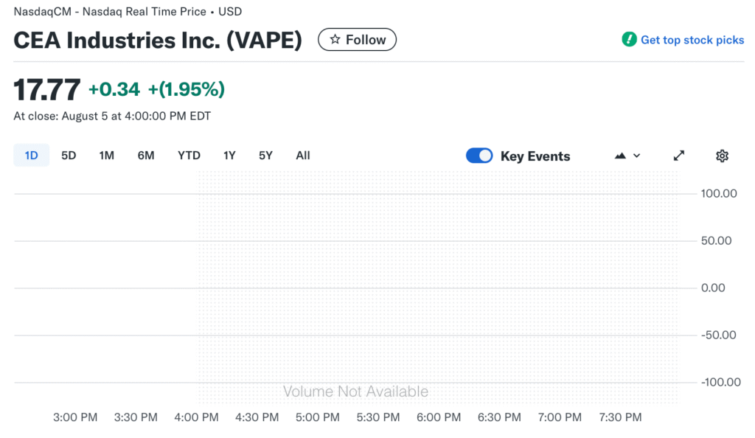The image size is (755, 438).
Task: Follow CEA Industries Inc. stock
Action: coord(357,40)
